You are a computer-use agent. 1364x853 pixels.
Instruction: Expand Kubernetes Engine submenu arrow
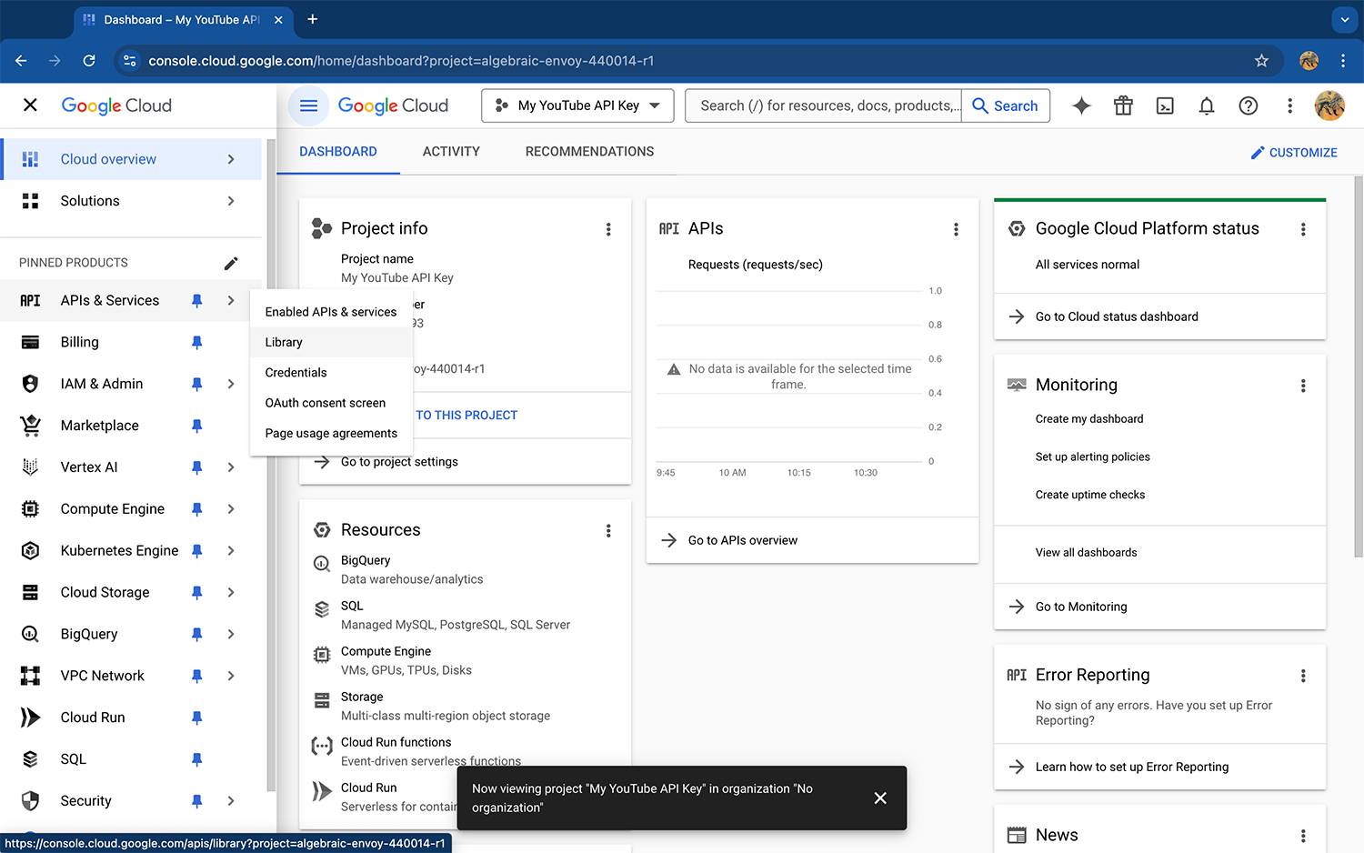(231, 551)
